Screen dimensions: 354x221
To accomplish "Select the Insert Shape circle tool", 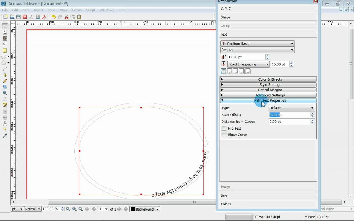I will 4,56.
